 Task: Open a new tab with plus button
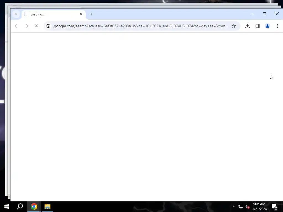pos(91,14)
